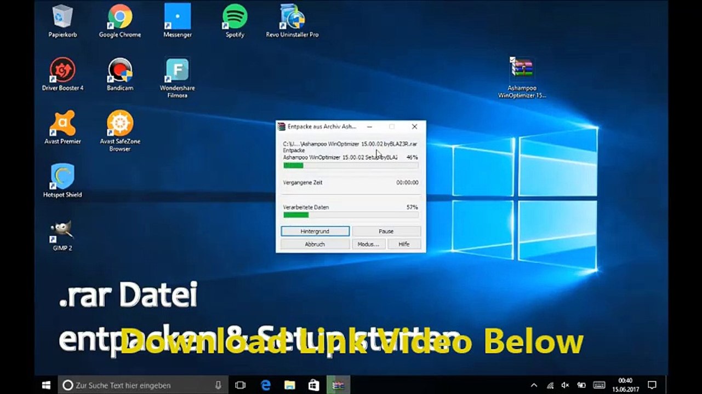Click the file extraction progress bar
The height and width of the screenshot is (394, 702).
click(351, 165)
